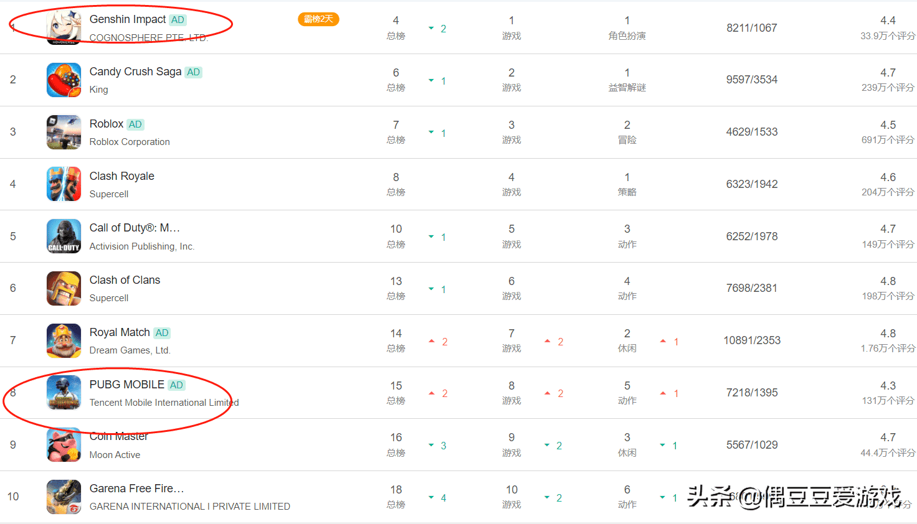The width and height of the screenshot is (917, 524).
Task: Click Garena Free Fire overall-rank green down arrow
Action: point(431,497)
